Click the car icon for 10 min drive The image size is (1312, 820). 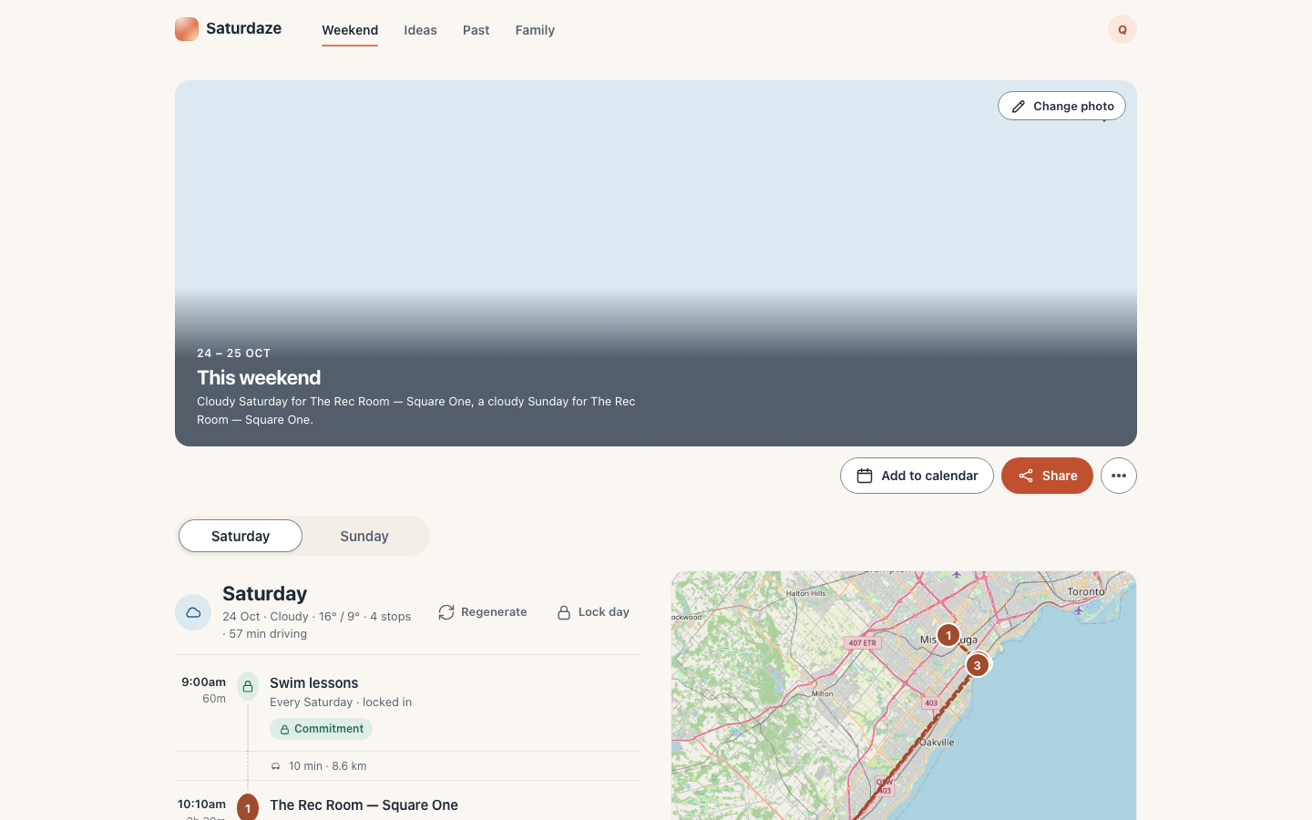pyautogui.click(x=276, y=766)
